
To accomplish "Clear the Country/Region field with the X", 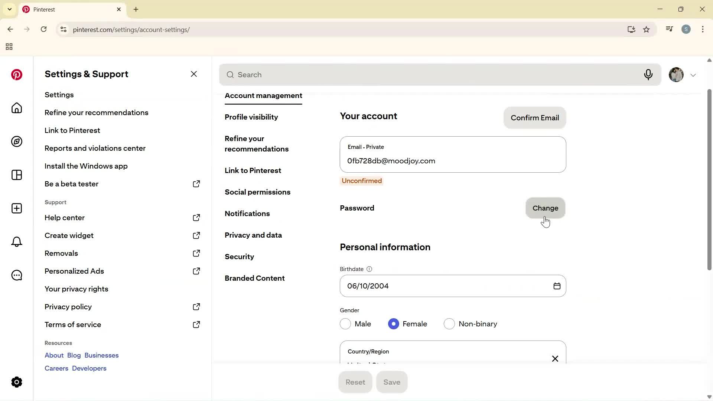I will (555, 359).
